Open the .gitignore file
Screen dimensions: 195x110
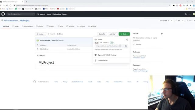tap(43, 45)
